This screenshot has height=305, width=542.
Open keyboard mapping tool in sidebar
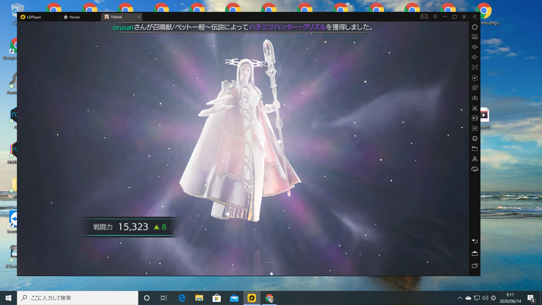click(x=475, y=37)
